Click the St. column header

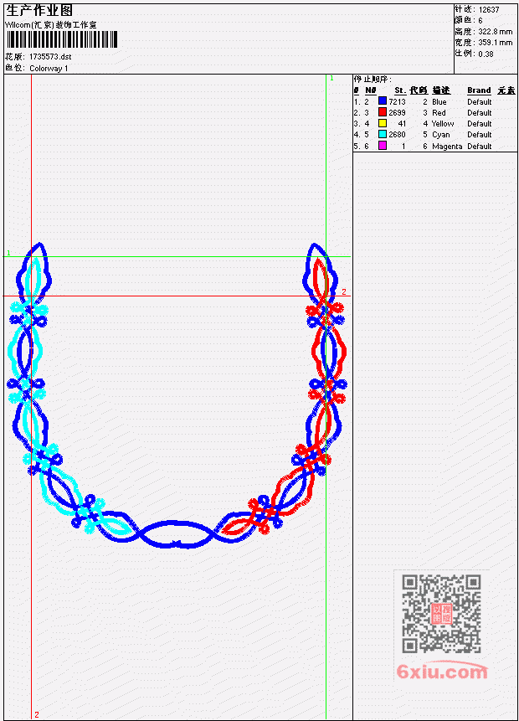point(400,90)
